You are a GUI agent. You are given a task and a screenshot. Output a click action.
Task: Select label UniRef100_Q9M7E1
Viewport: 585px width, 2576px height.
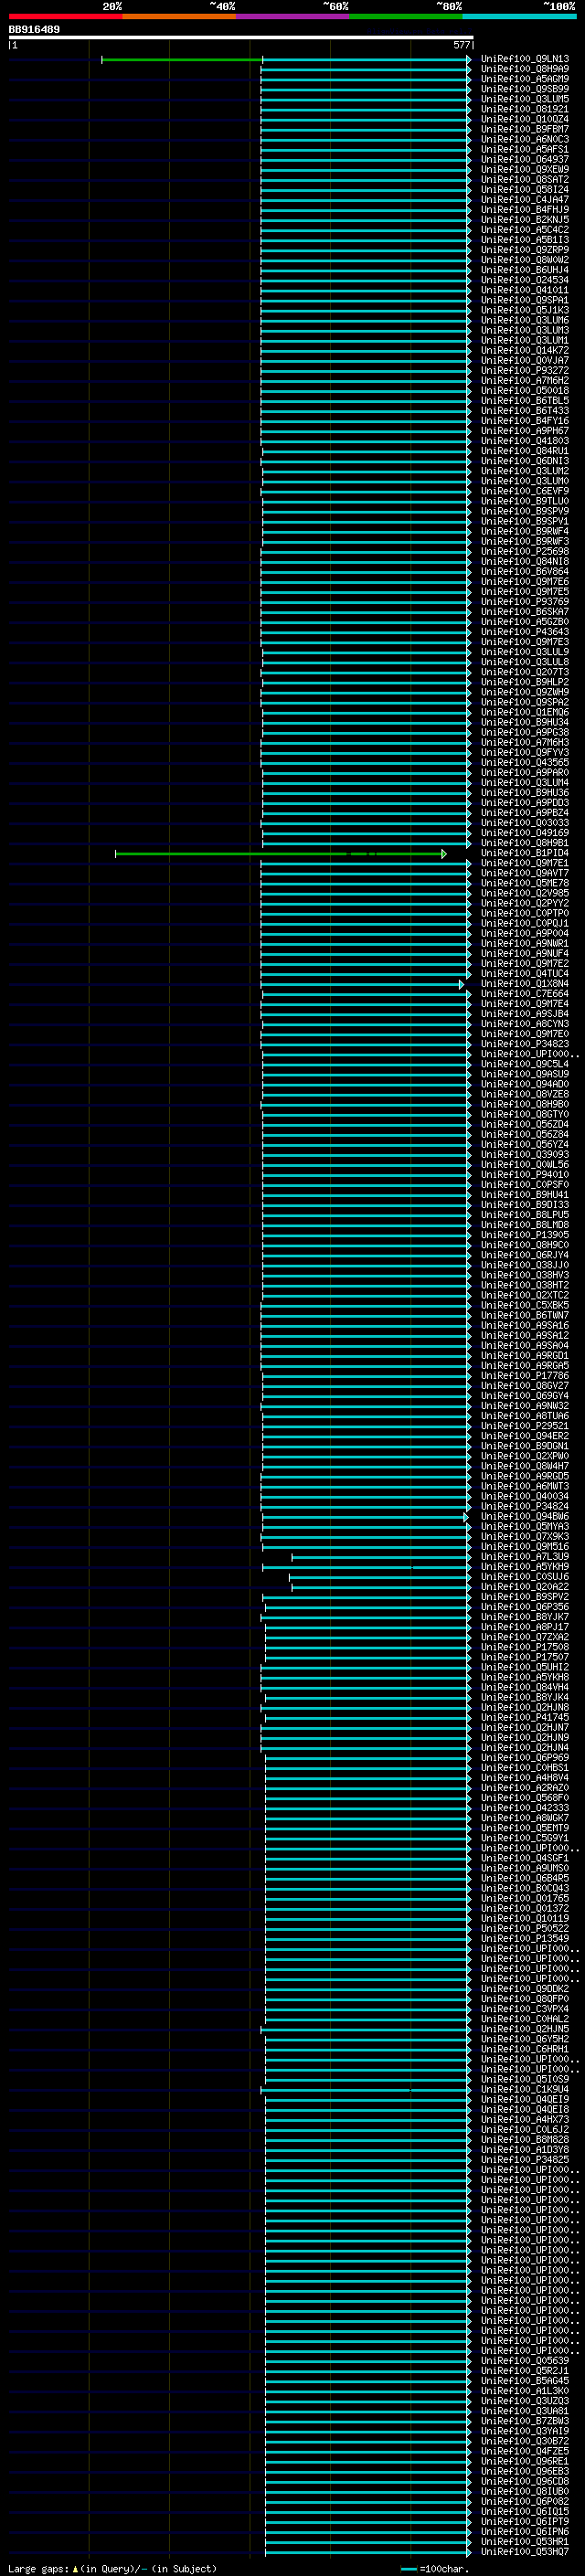pyautogui.click(x=525, y=863)
